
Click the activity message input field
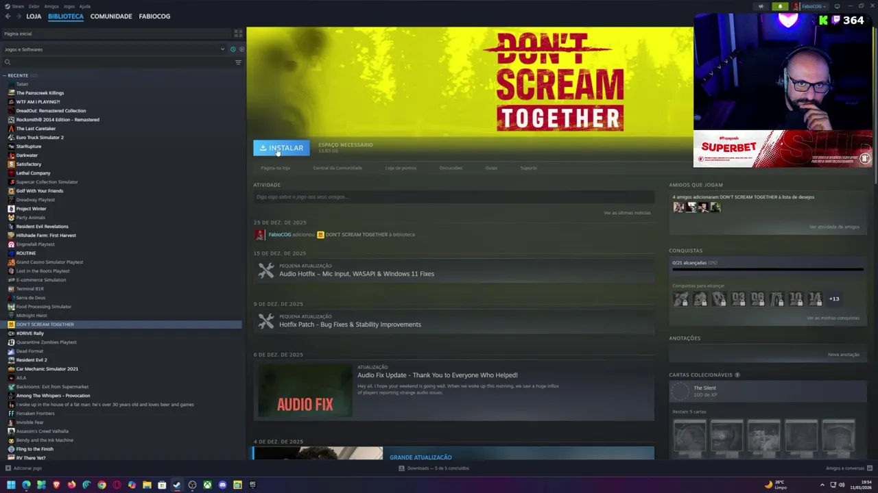pos(453,197)
